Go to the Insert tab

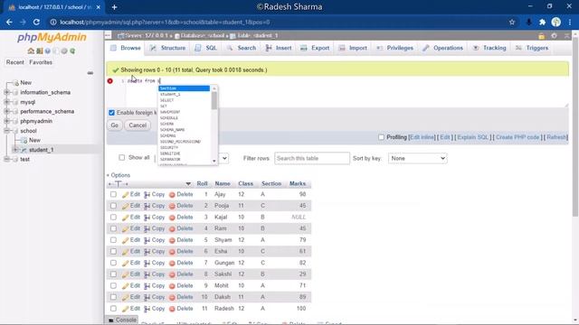pyautogui.click(x=279, y=48)
